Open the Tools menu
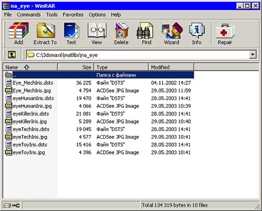This screenshot has width=262, height=211. click(x=52, y=15)
